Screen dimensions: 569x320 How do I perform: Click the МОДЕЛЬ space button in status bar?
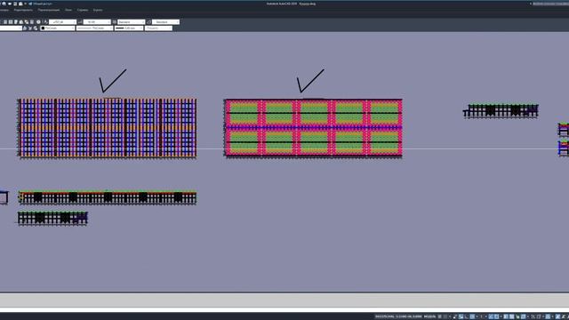[429, 316]
